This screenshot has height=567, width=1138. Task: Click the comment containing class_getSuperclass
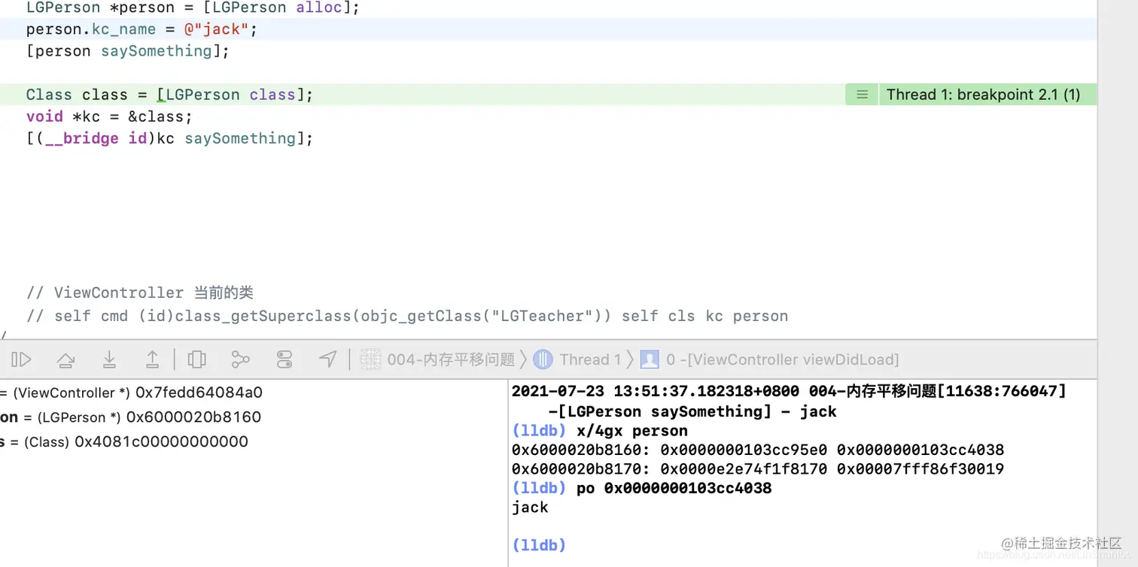[407, 316]
